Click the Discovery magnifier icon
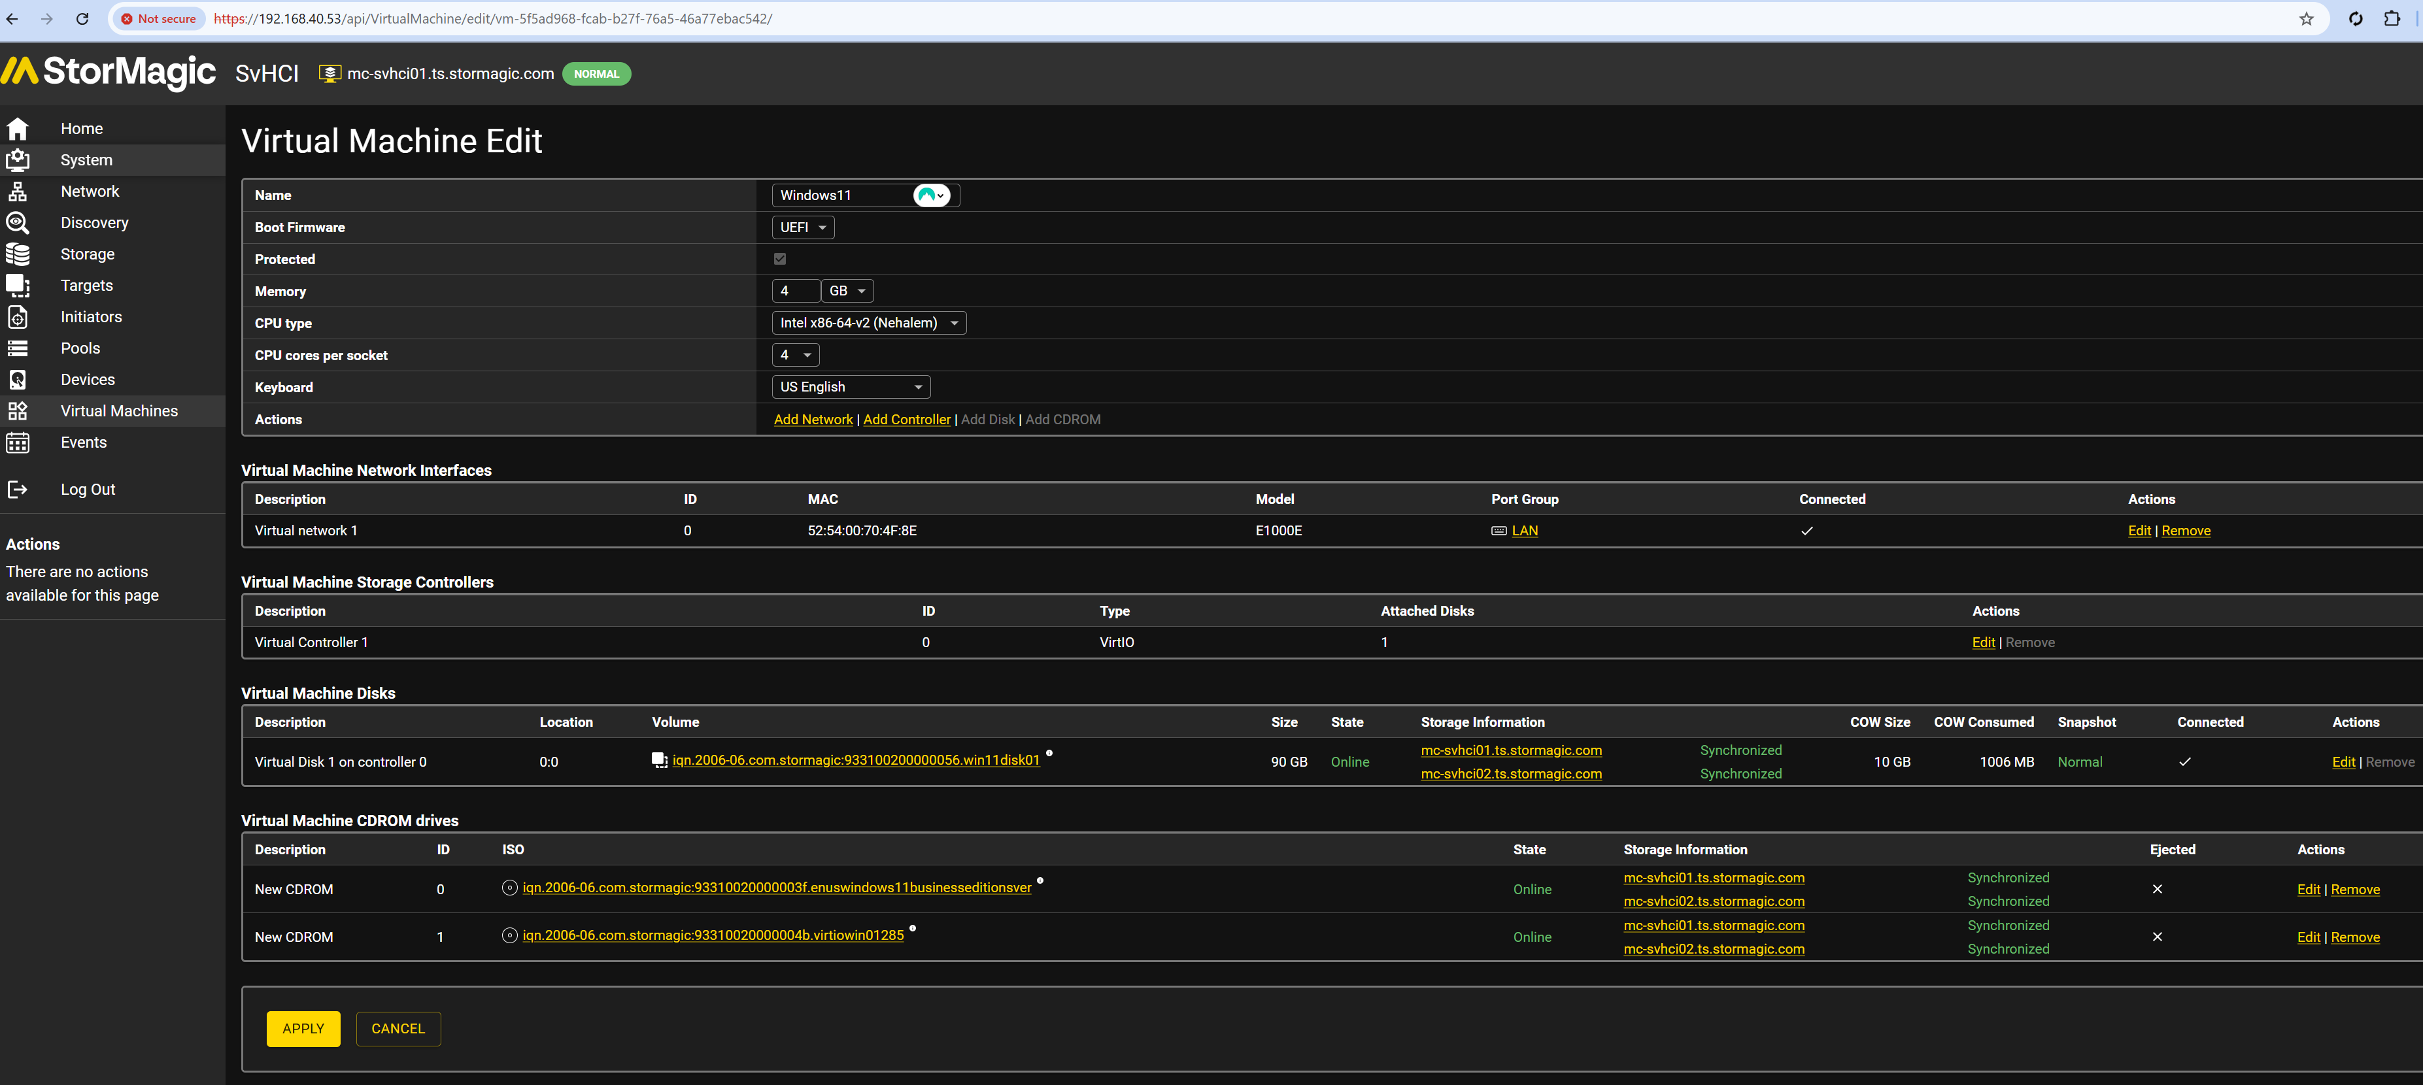 (18, 223)
